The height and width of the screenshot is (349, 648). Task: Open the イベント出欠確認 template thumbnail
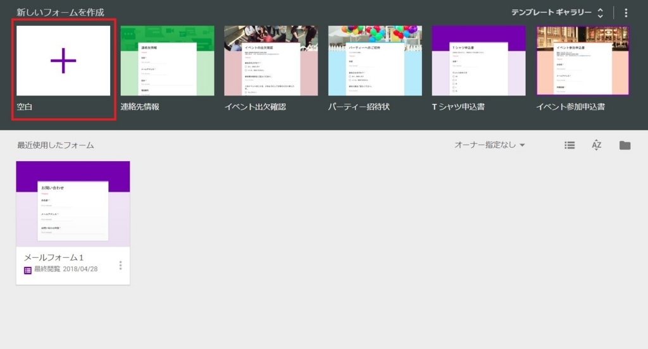271,61
